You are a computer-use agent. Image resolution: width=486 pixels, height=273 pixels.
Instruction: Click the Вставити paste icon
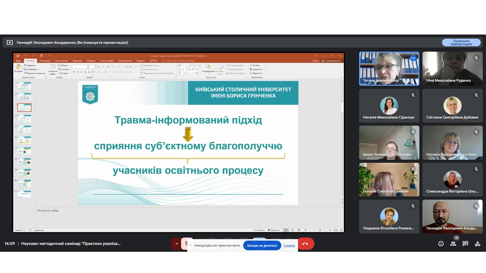[18, 68]
